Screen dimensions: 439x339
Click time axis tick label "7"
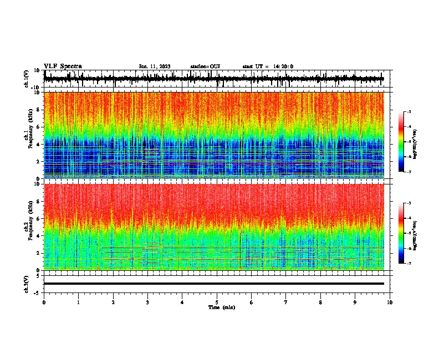[286, 302]
